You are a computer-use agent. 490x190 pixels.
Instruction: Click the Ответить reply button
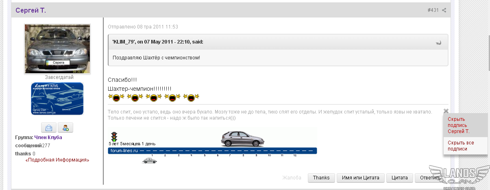[430, 178]
